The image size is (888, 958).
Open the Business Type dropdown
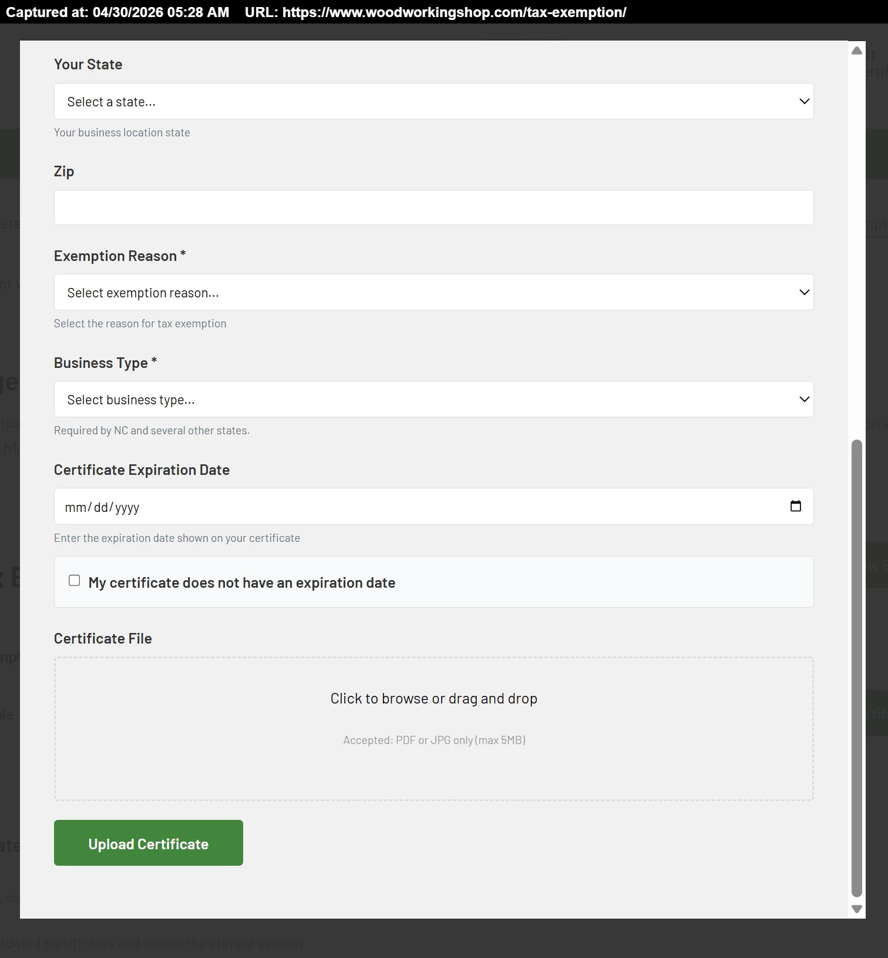pyautogui.click(x=433, y=399)
